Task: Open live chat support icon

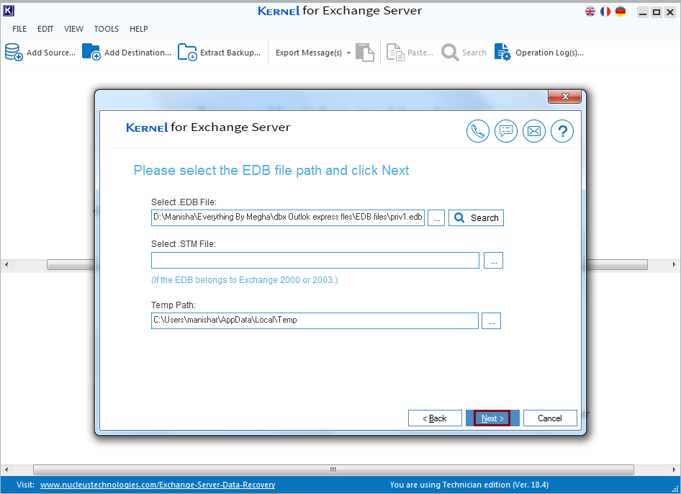Action: click(x=506, y=131)
